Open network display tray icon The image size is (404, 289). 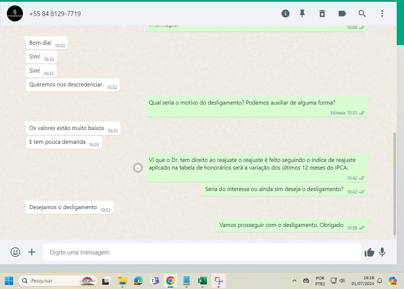pos(334,281)
